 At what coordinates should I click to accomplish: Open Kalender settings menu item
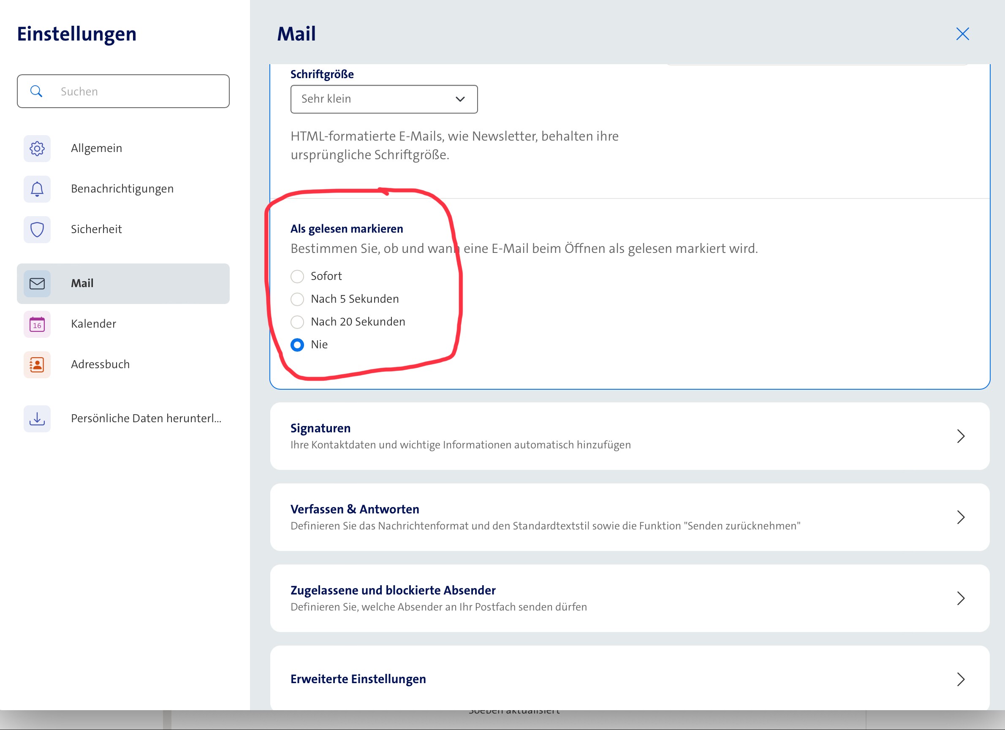(93, 324)
